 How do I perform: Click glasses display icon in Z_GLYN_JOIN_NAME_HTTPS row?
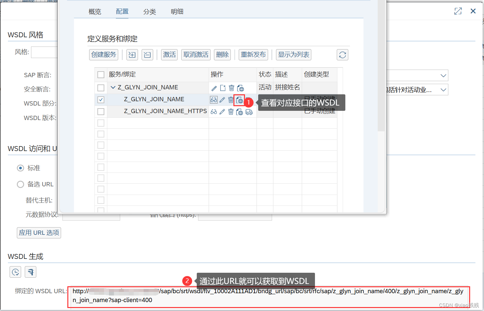214,112
